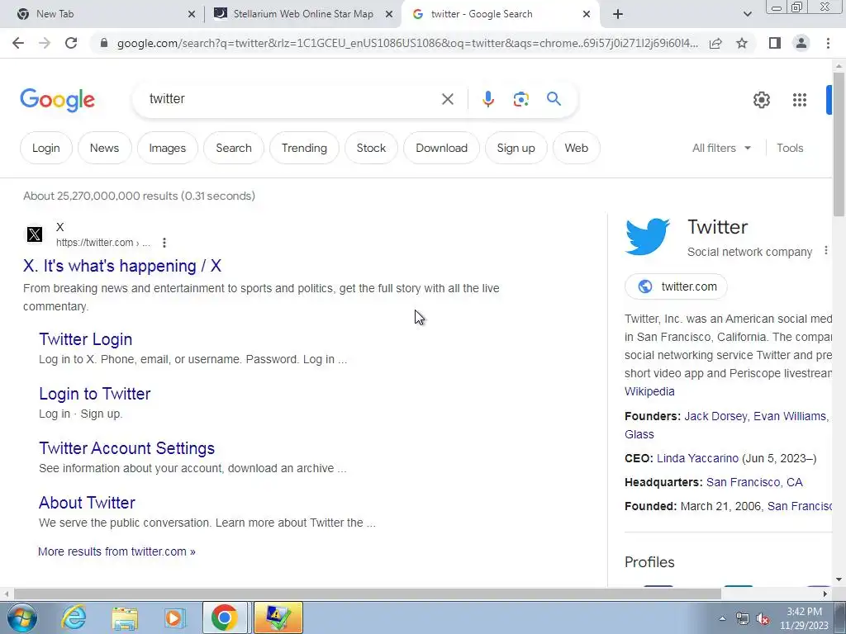Expand the All filters dropdown
Image resolution: width=846 pixels, height=634 pixels.
721,148
